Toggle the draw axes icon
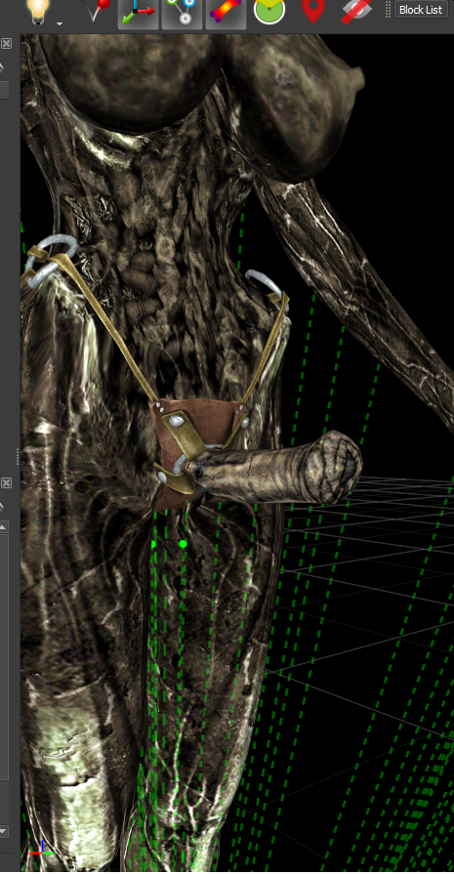The height and width of the screenshot is (874, 454). point(138,13)
